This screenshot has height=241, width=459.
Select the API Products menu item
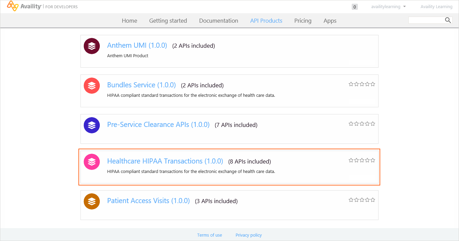[x=266, y=21]
